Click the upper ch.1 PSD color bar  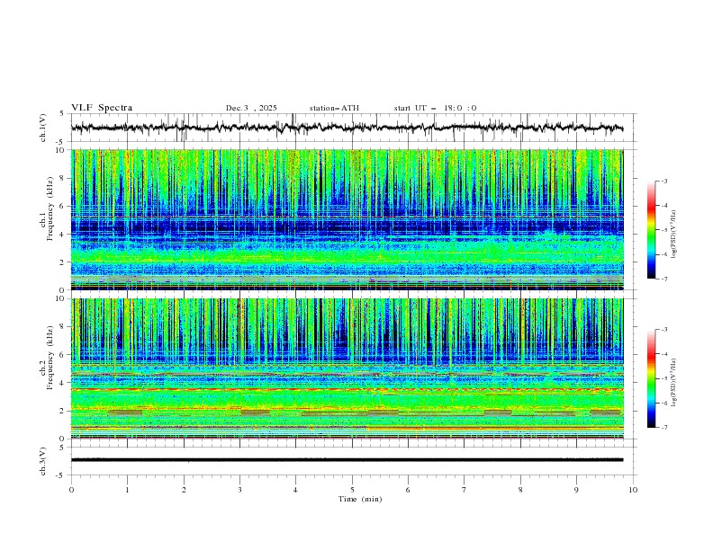pyautogui.click(x=651, y=229)
